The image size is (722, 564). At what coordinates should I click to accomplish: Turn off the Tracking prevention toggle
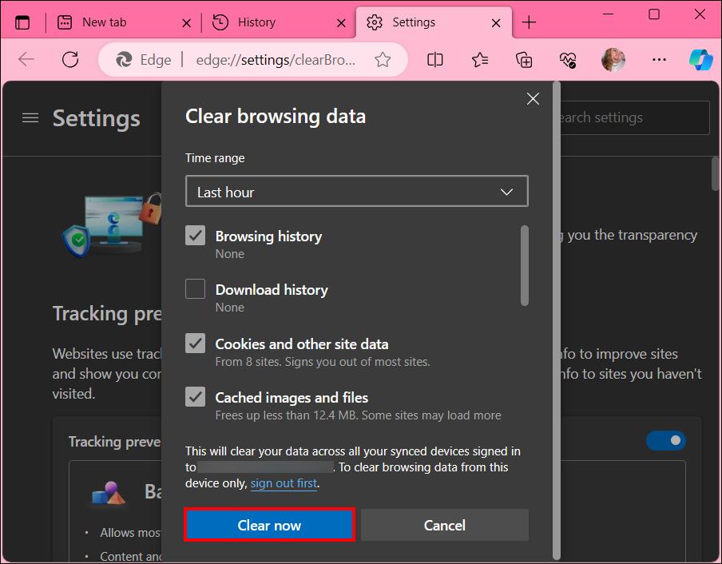pyautogui.click(x=666, y=441)
